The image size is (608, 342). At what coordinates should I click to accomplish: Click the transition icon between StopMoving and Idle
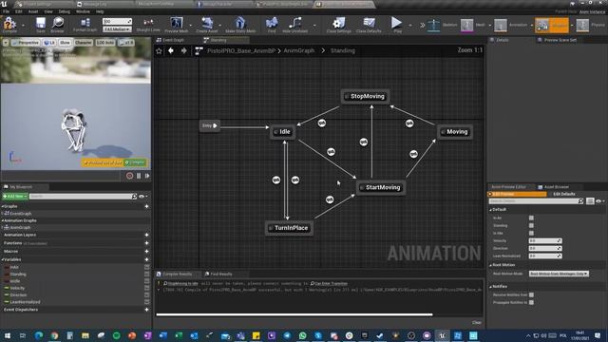coord(321,123)
